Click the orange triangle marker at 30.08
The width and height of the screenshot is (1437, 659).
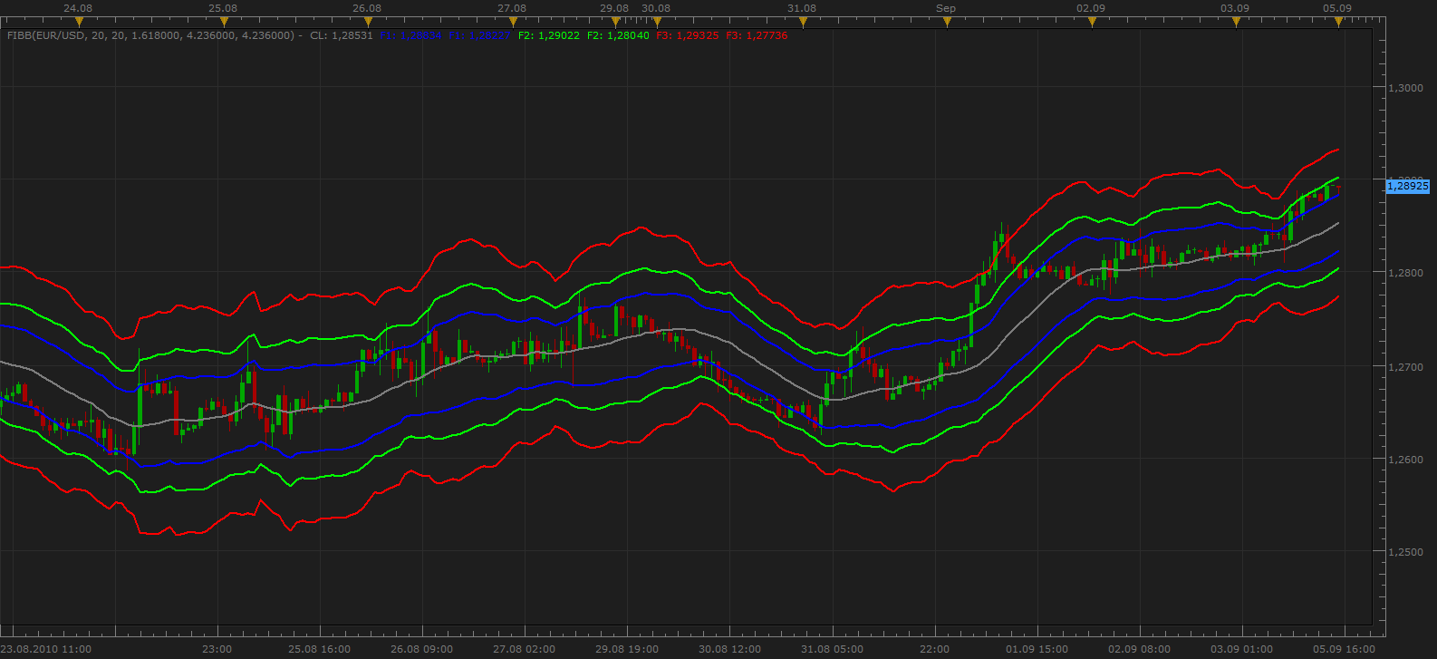click(x=657, y=22)
